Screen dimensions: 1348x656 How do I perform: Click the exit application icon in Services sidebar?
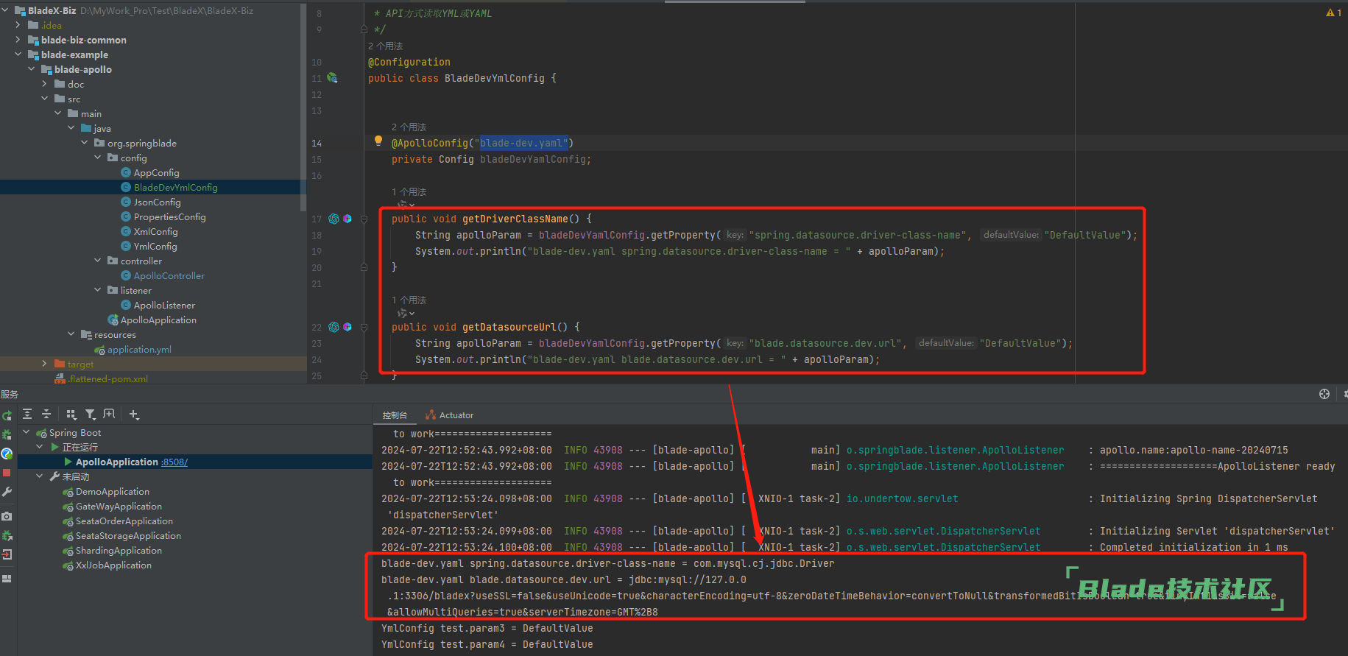coord(7,554)
